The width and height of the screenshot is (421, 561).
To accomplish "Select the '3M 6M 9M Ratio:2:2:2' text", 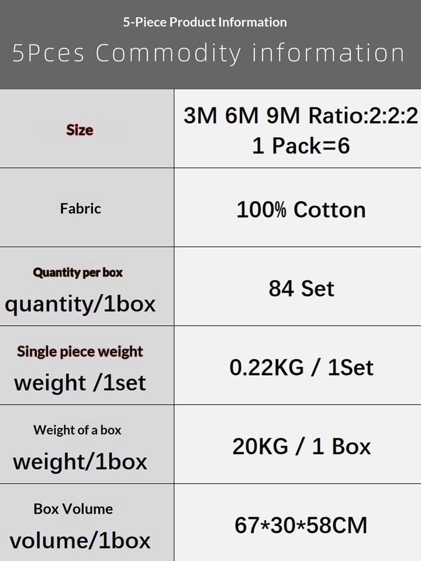I will tap(301, 116).
